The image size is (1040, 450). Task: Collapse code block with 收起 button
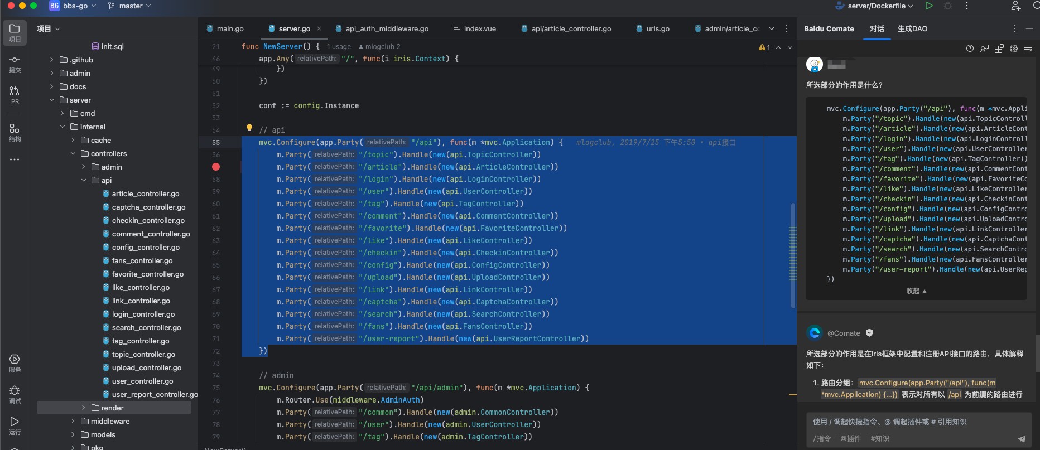pyautogui.click(x=916, y=291)
